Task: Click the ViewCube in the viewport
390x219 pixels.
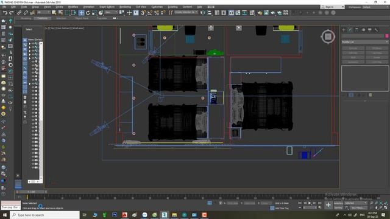Action: [328, 36]
